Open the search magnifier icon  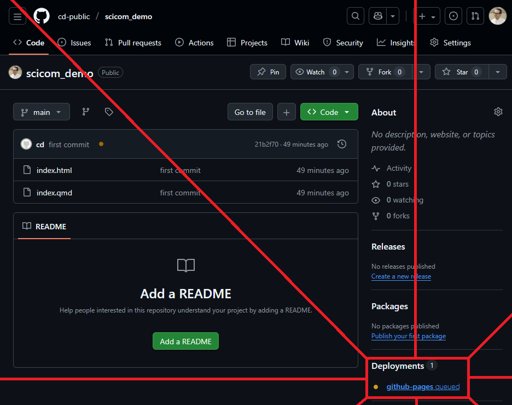tap(356, 16)
